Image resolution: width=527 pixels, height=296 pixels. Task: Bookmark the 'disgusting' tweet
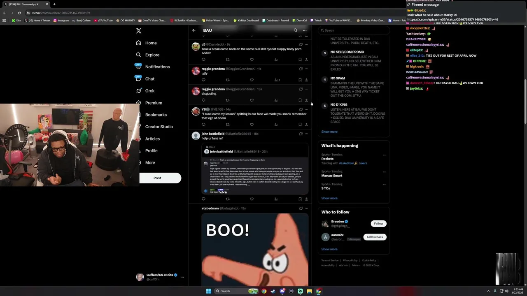pos(300,100)
